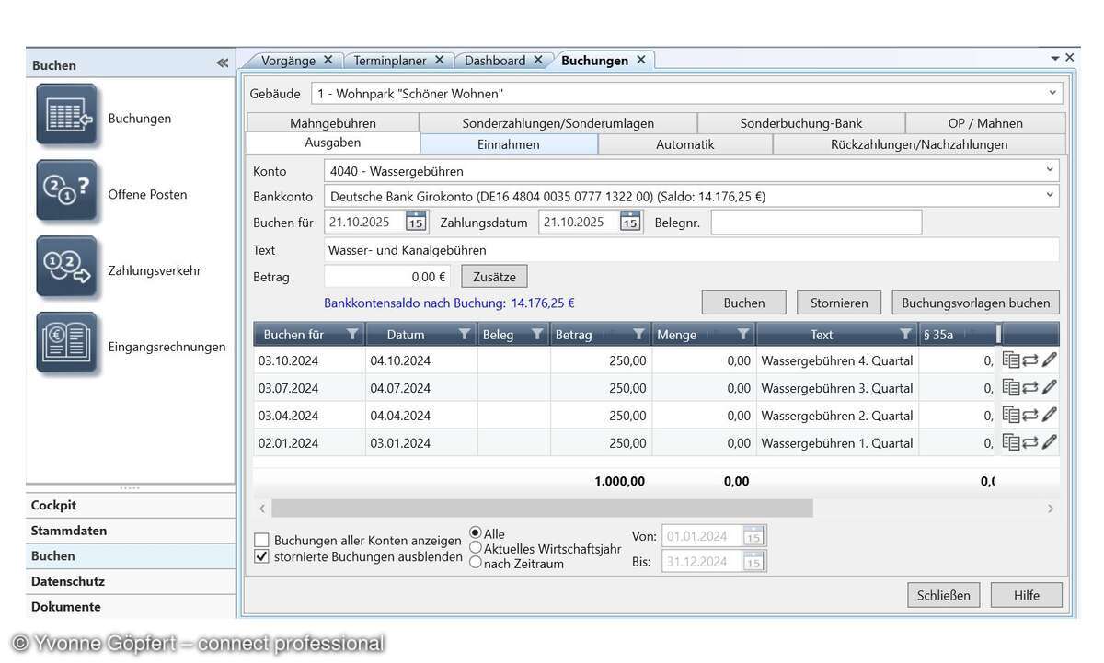Select Aktuelles Wirtschaftsjahr radio option
1104x663 pixels.
pyautogui.click(x=476, y=548)
